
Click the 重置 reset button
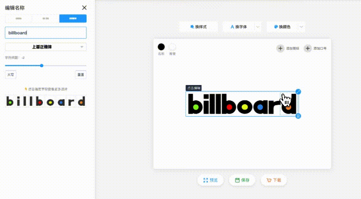(x=81, y=75)
